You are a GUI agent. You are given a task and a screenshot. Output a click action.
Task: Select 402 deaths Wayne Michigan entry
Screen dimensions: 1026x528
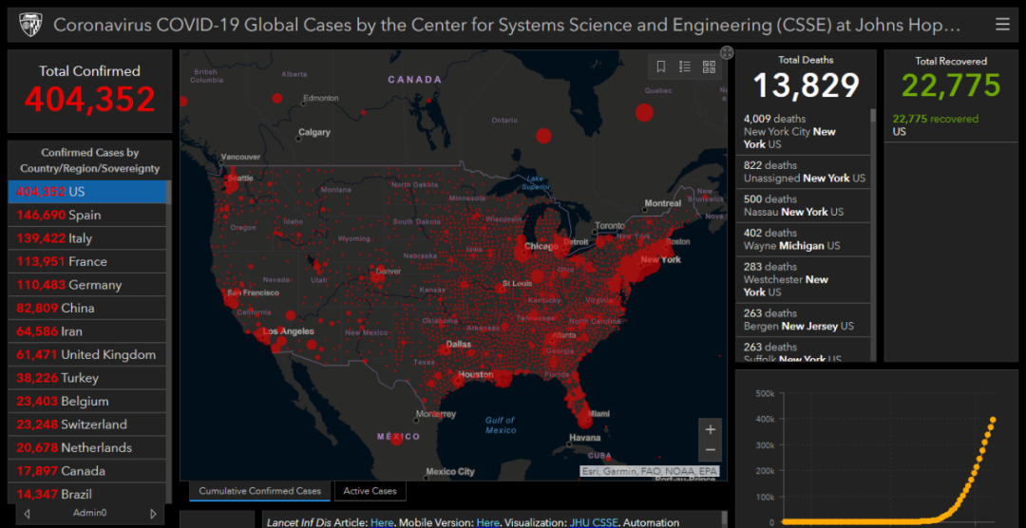[804, 239]
